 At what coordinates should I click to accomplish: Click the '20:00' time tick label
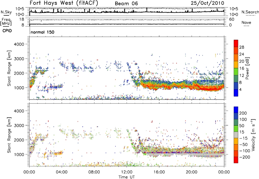click(x=191, y=172)
